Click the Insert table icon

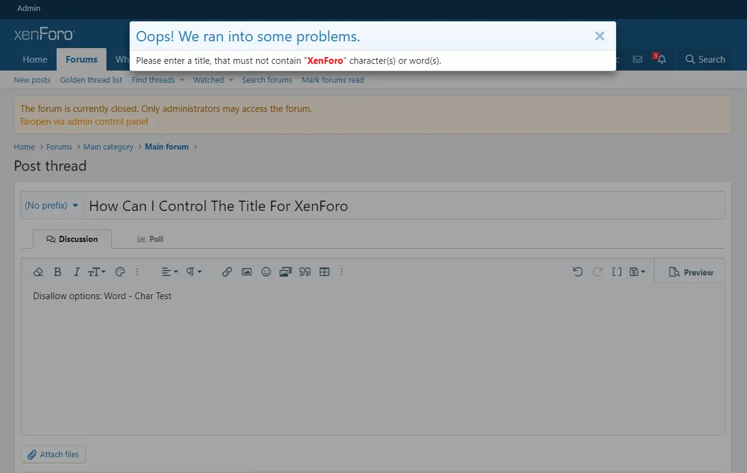[x=325, y=272]
